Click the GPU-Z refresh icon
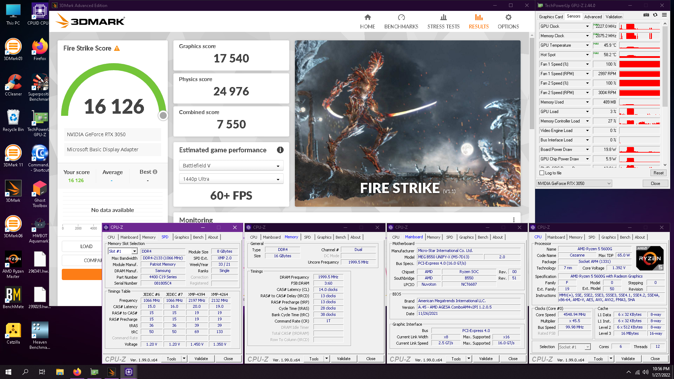The height and width of the screenshot is (379, 674). 655,15
